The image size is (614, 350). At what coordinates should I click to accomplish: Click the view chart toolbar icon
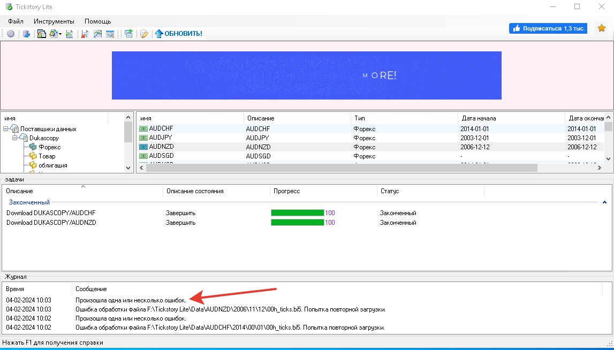click(x=97, y=34)
